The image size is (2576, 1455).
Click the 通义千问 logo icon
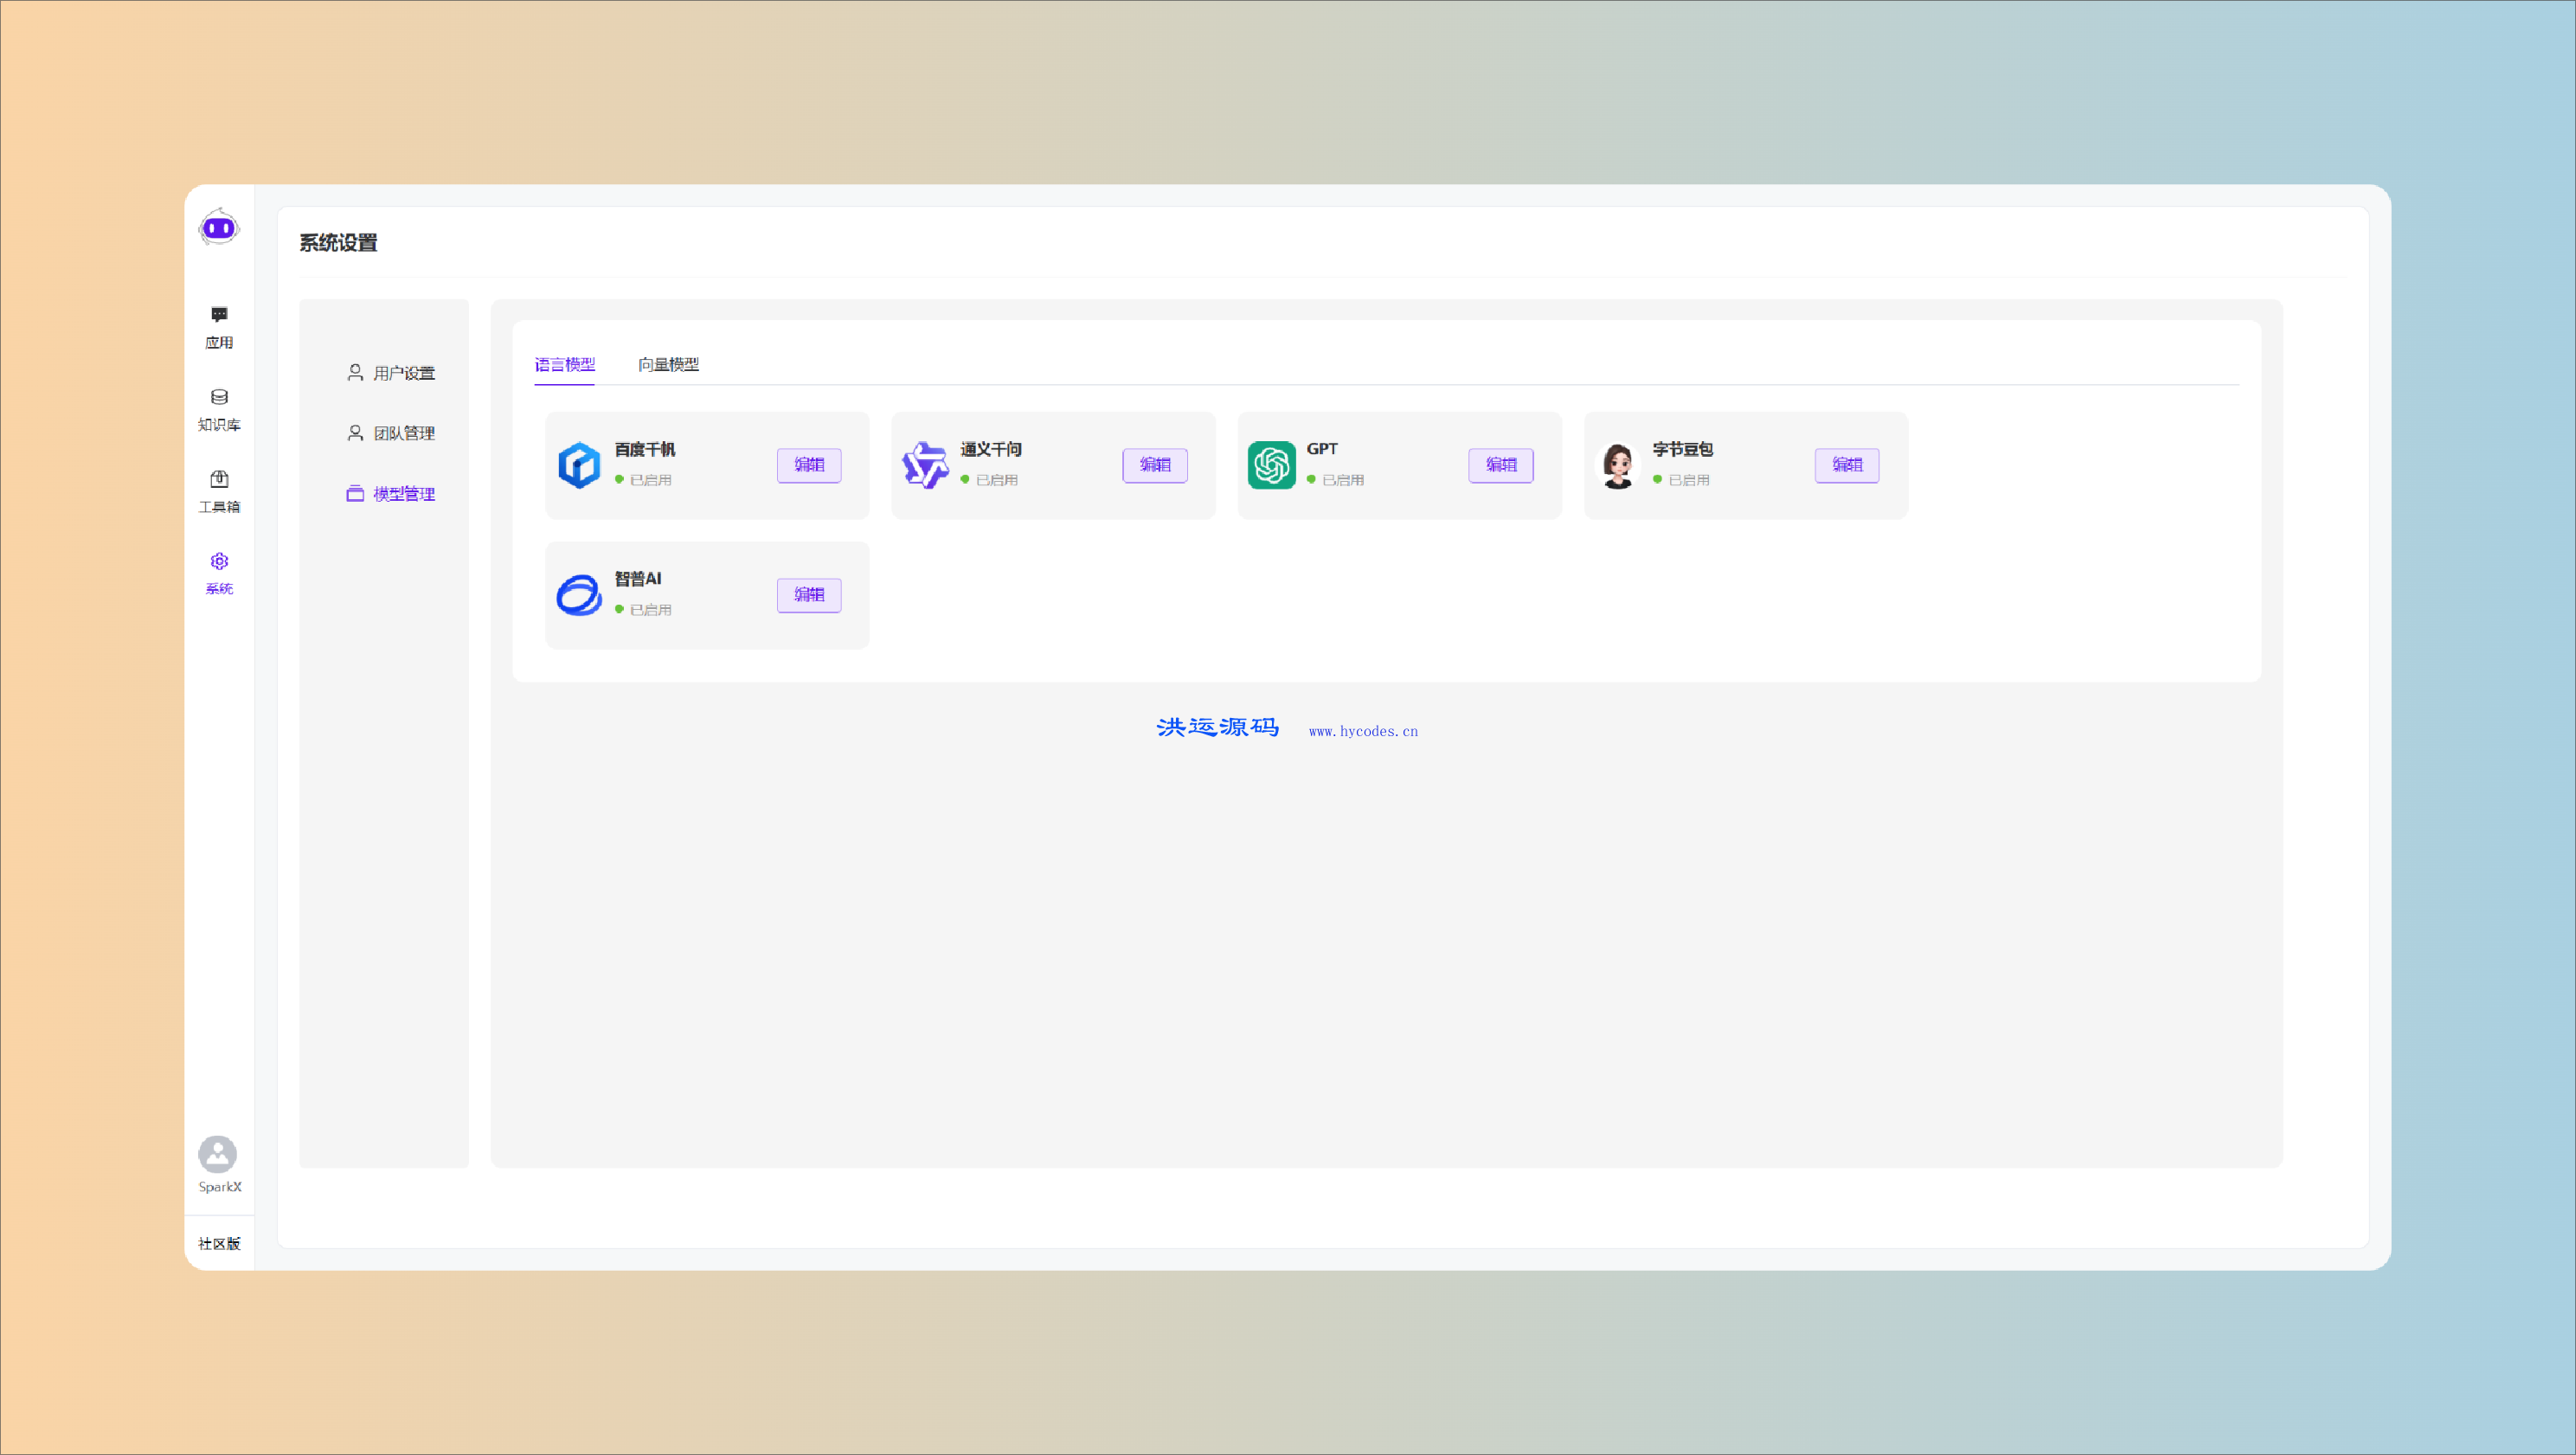click(x=925, y=465)
